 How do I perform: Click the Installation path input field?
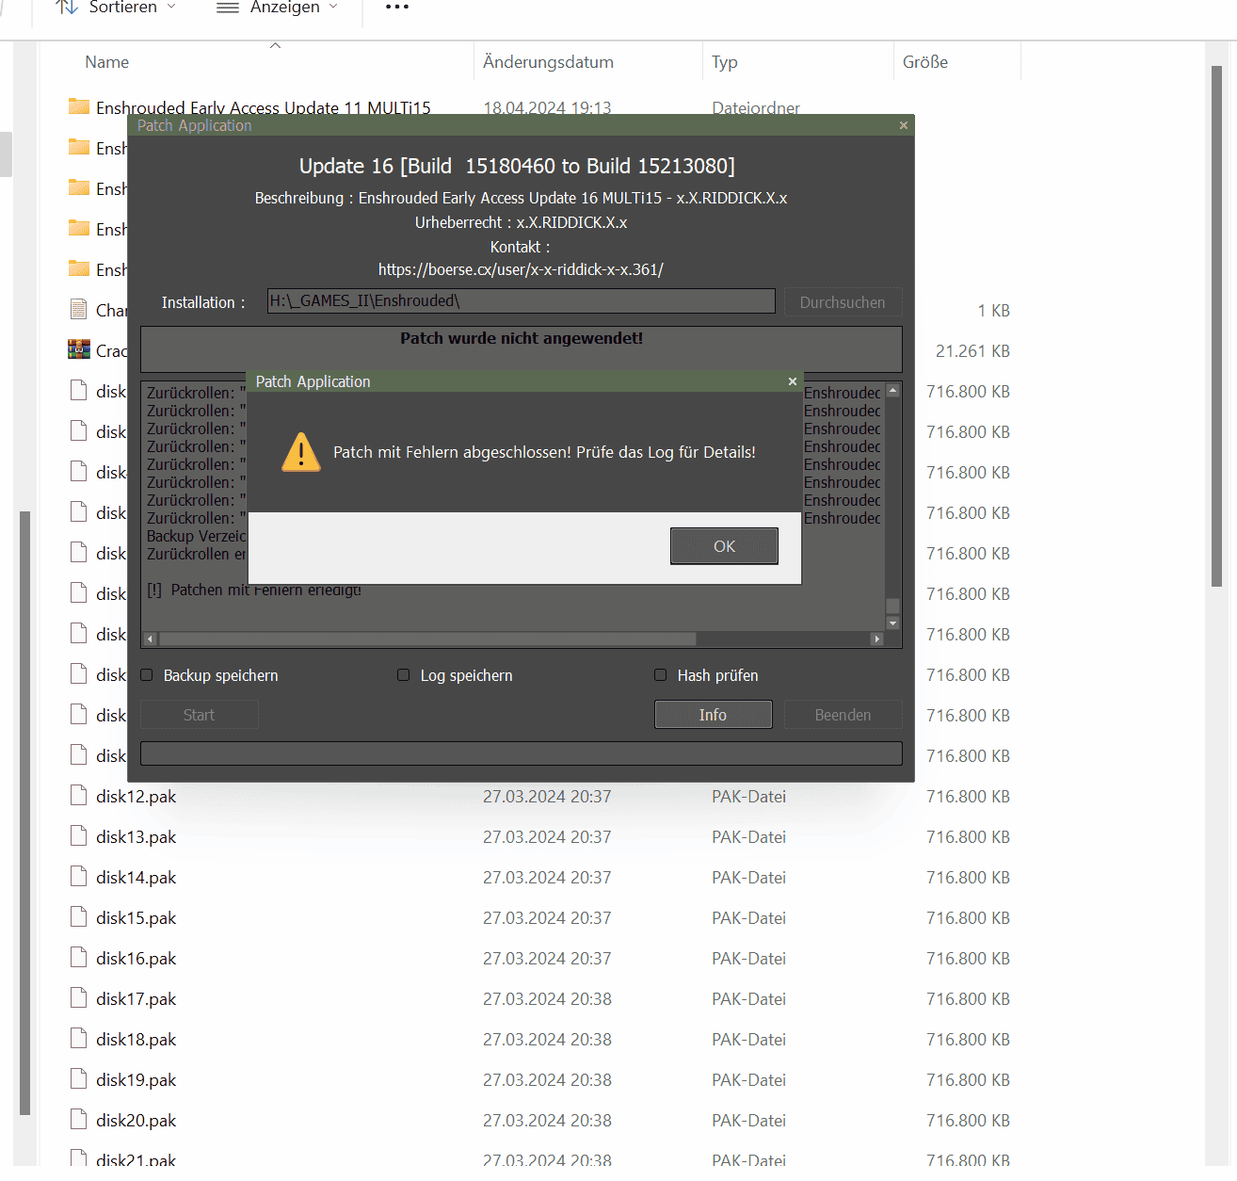522,301
